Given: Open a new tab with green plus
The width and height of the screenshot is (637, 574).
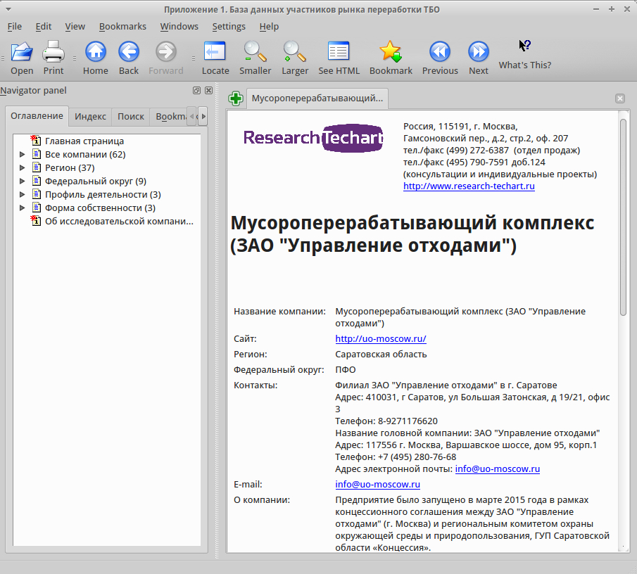Looking at the screenshot, I should [x=236, y=98].
